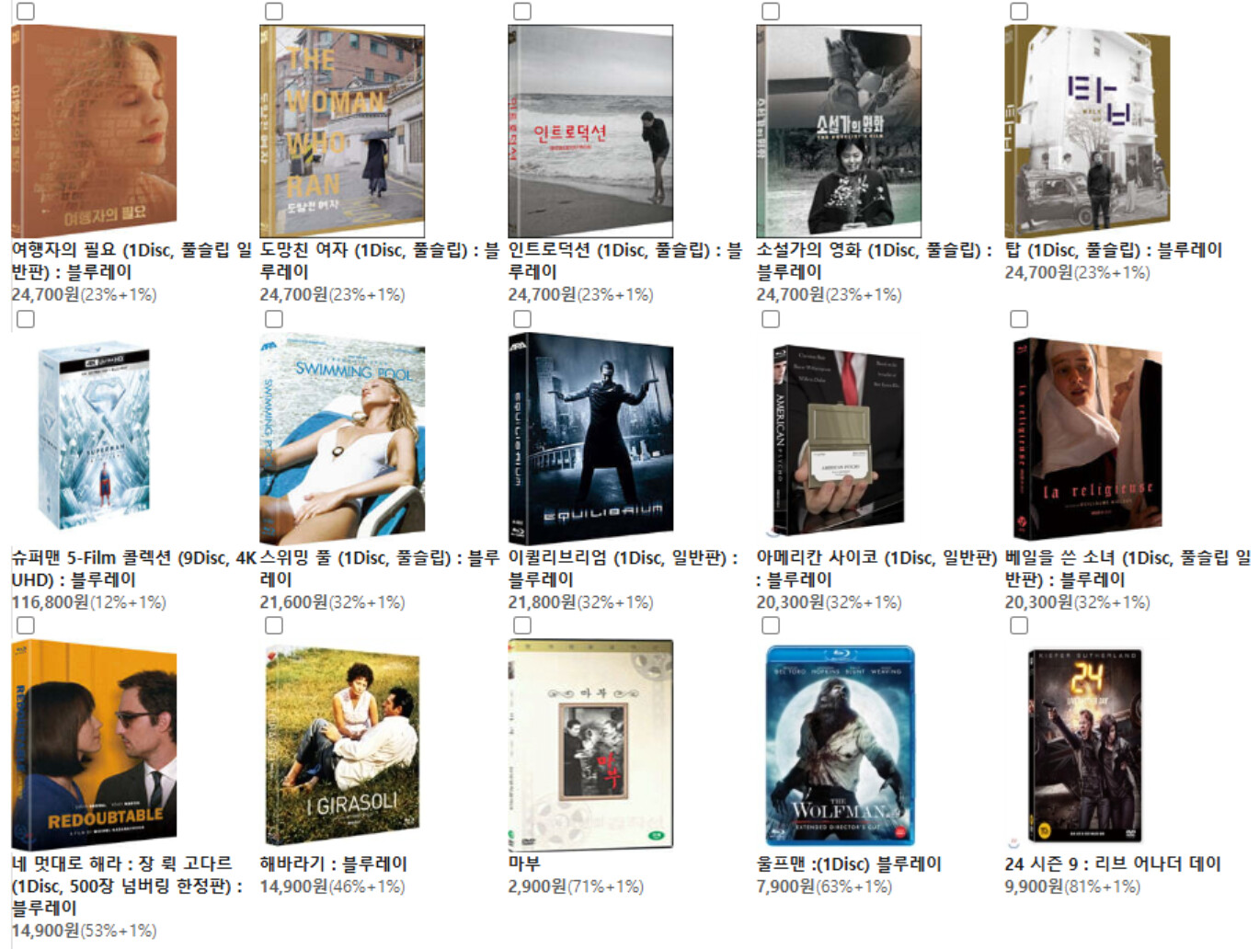Go to 베일을 쓴 소녀 title link
This screenshot has width=1259, height=949.
[1127, 568]
